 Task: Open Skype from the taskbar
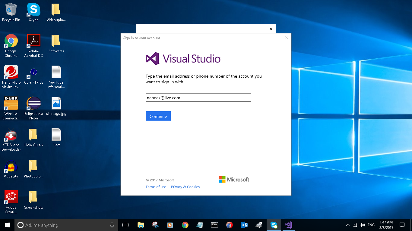[x=274, y=225]
